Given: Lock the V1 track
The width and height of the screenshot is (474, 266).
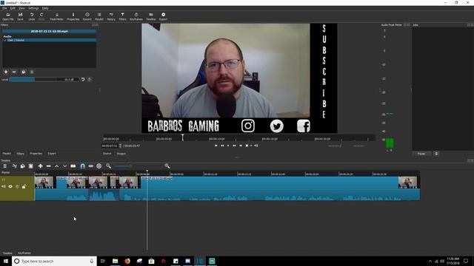Looking at the screenshot, I should tap(24, 187).
